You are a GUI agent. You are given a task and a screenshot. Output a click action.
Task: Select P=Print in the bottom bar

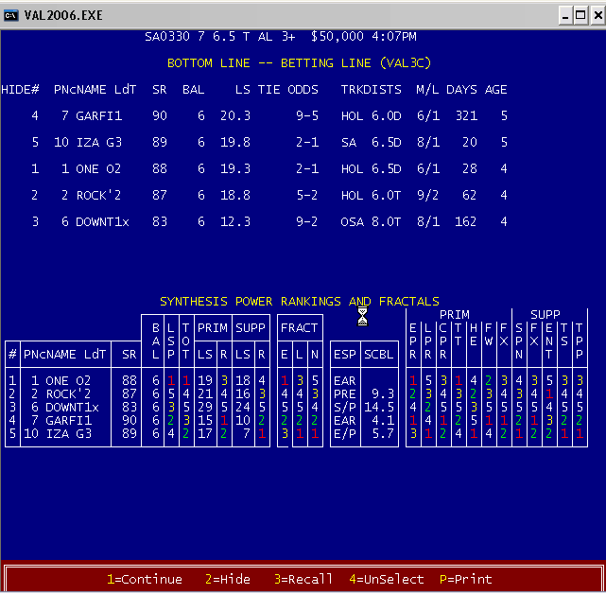(x=466, y=579)
